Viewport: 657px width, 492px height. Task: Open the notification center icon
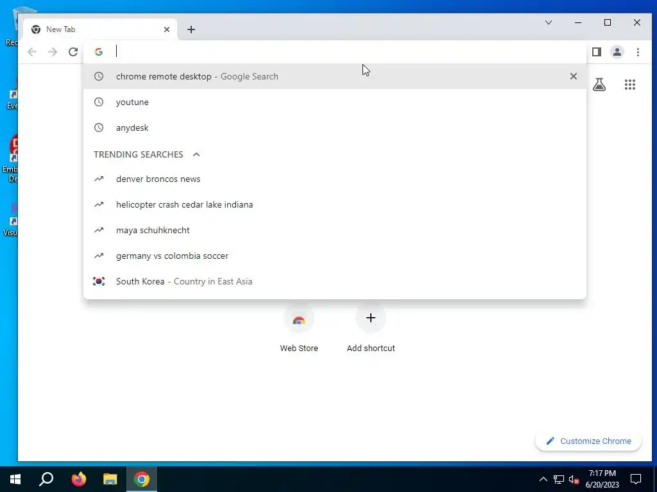click(636, 479)
